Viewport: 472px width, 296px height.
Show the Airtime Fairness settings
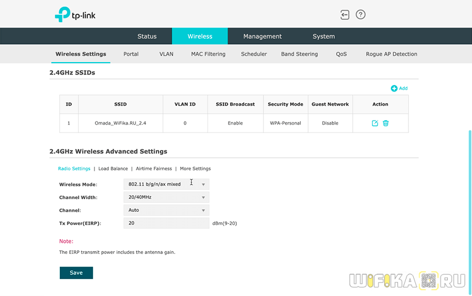pyautogui.click(x=154, y=169)
